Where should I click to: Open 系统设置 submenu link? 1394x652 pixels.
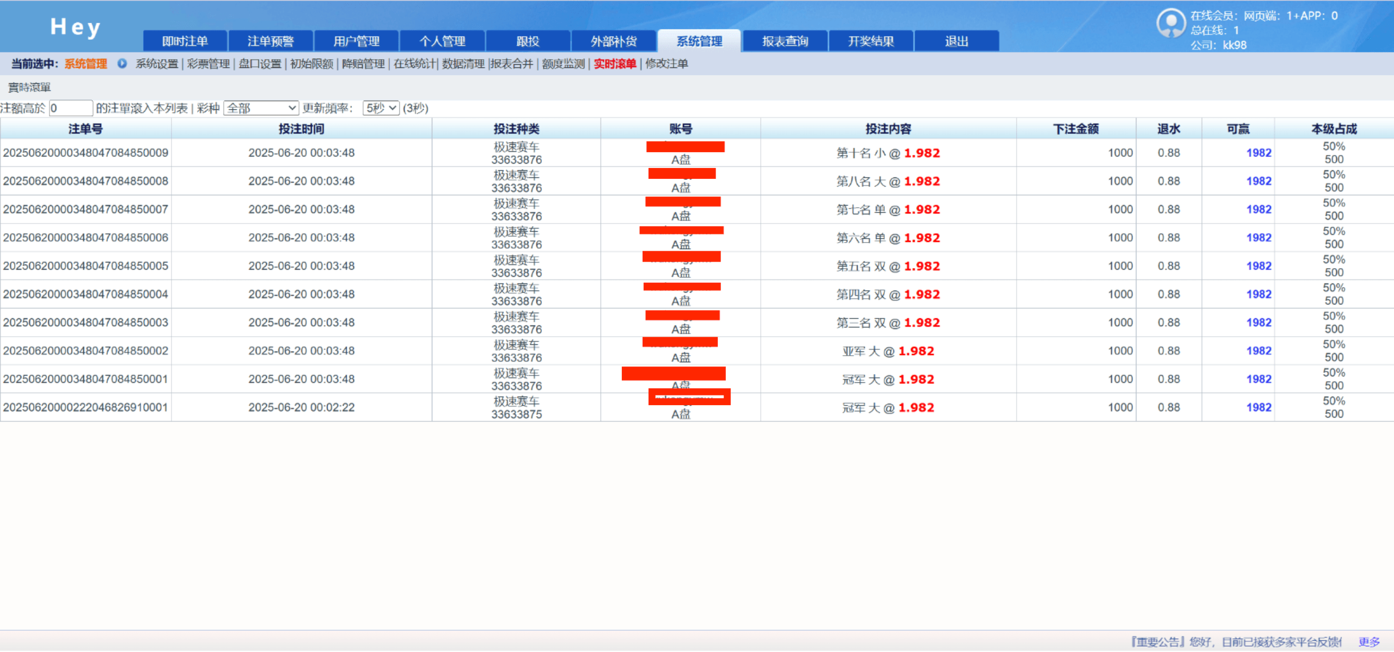point(157,64)
